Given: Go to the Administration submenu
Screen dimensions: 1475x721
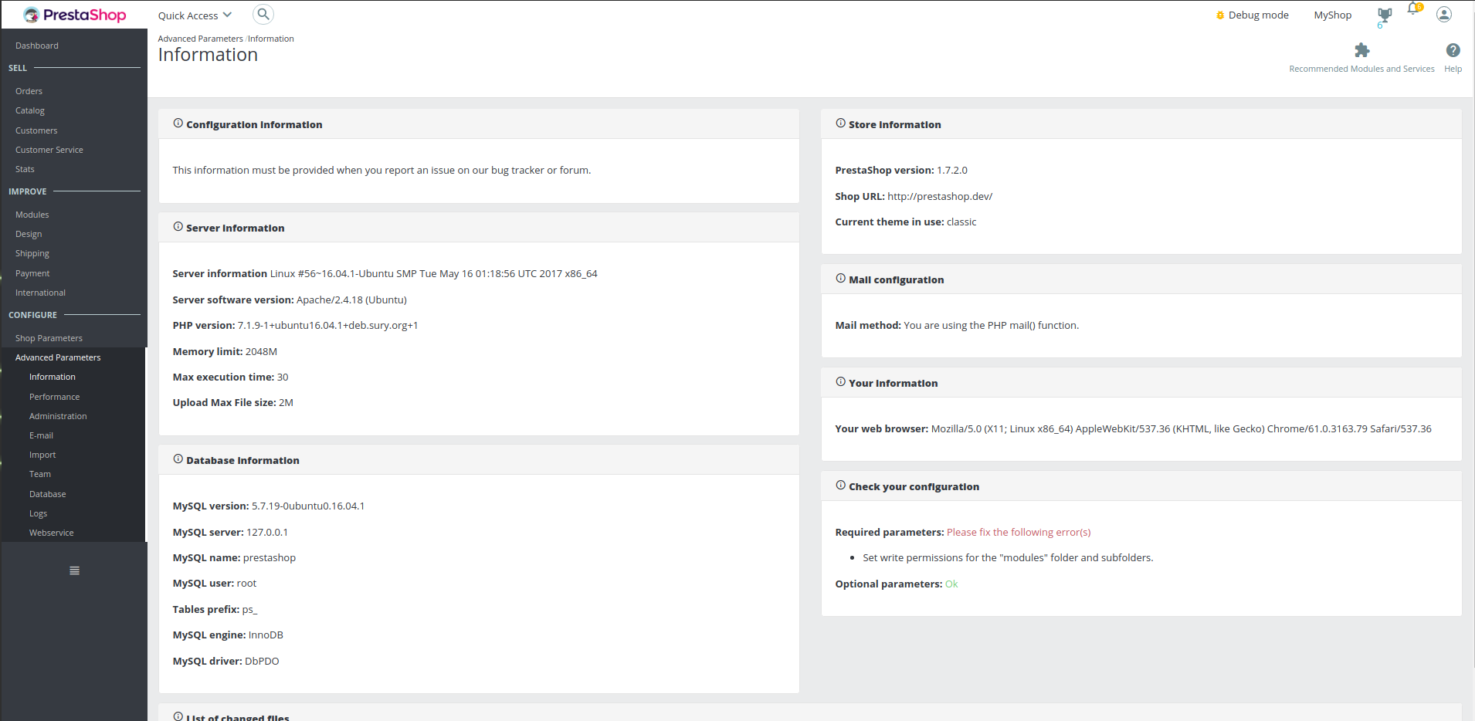Looking at the screenshot, I should (58, 416).
